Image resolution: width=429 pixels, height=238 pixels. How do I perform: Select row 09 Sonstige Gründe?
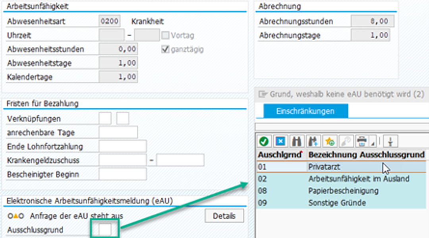click(x=341, y=203)
